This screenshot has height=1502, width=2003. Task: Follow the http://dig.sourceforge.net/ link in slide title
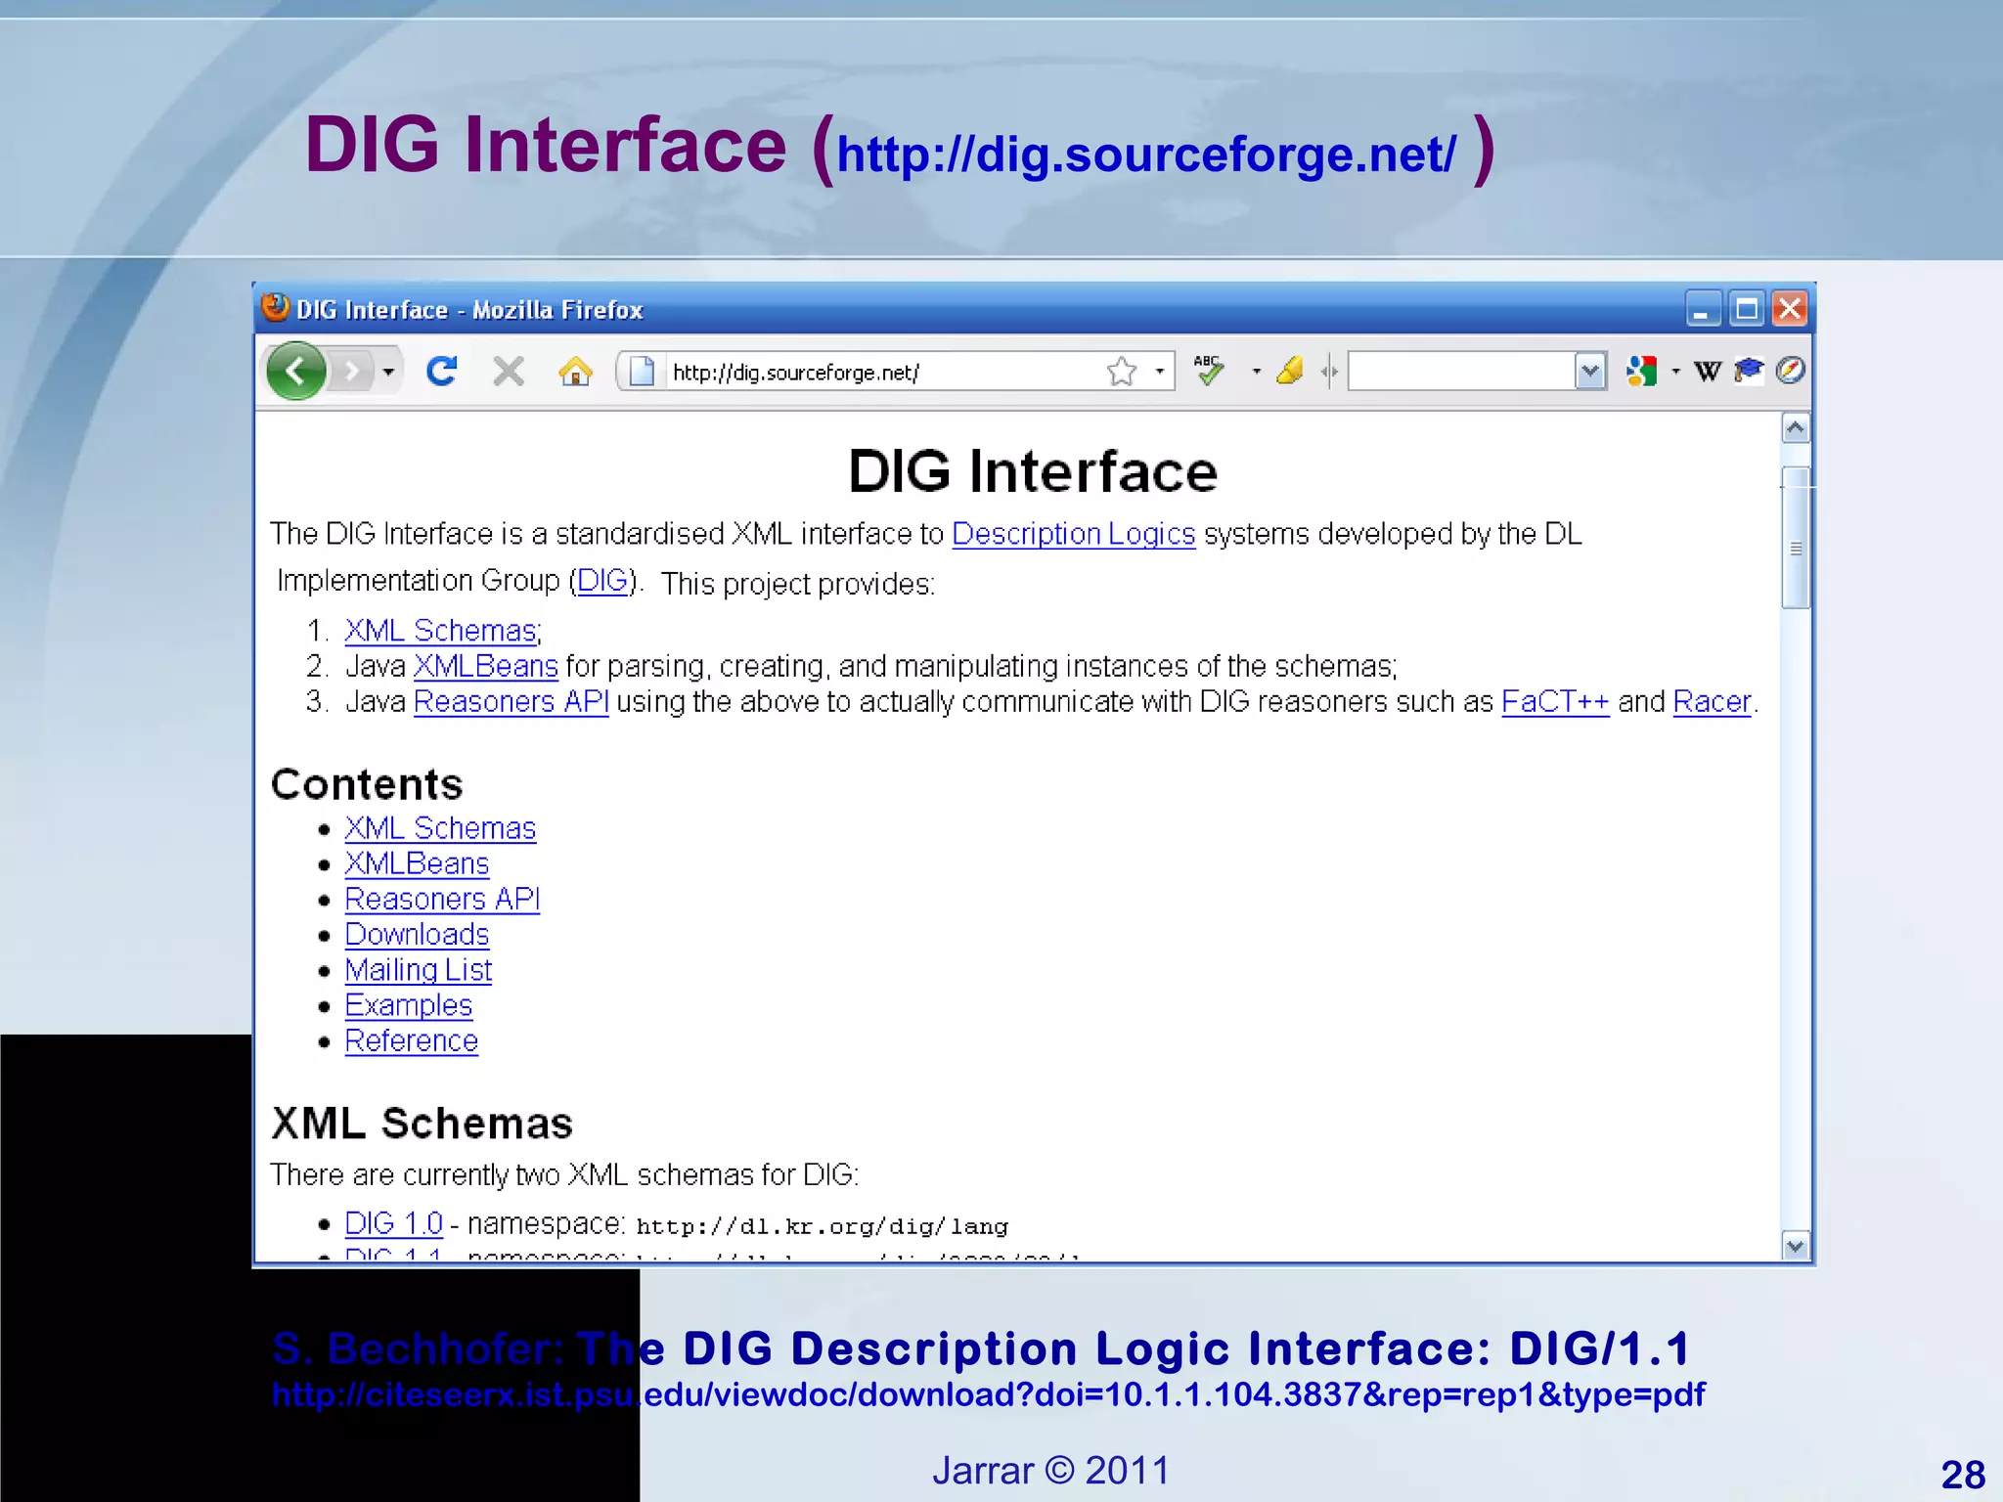point(1146,155)
